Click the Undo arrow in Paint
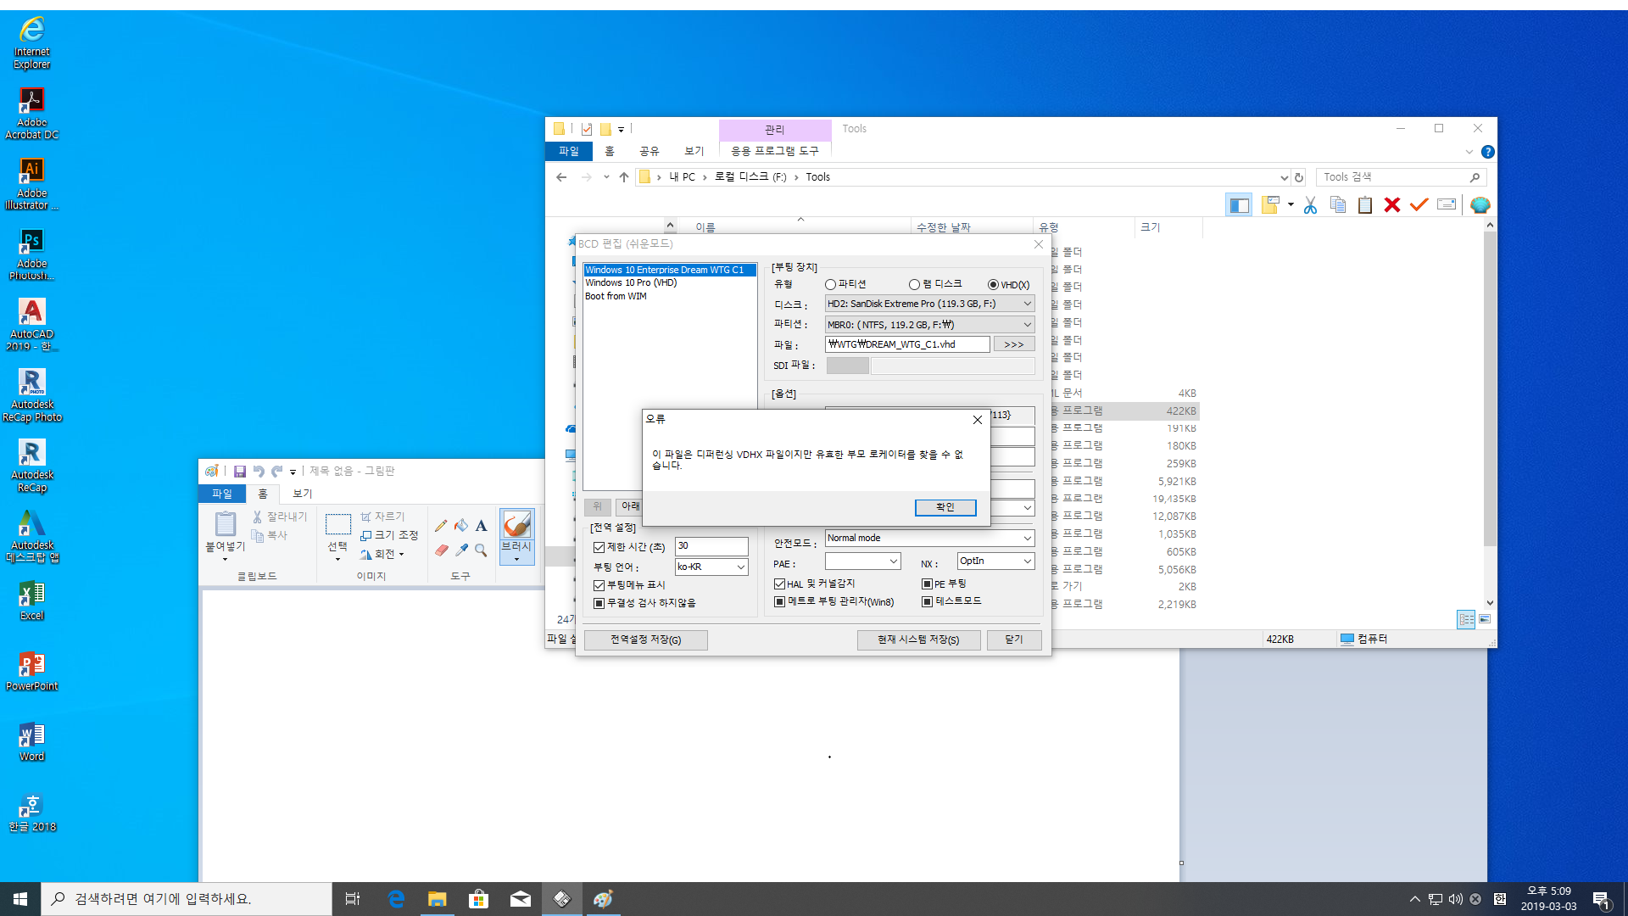Image resolution: width=1628 pixels, height=916 pixels. (x=259, y=472)
